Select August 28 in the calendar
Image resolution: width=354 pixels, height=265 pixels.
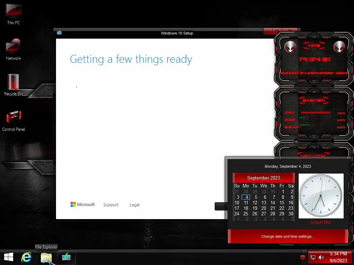[x=246, y=192]
